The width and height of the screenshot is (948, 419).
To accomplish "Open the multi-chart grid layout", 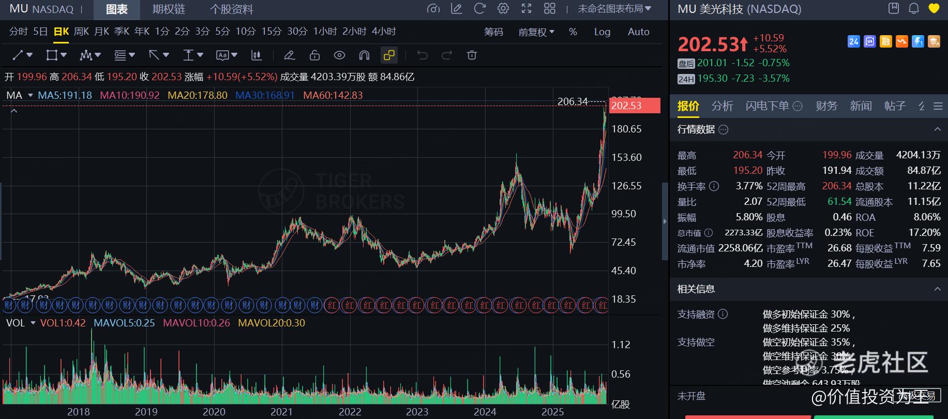I will (550, 9).
